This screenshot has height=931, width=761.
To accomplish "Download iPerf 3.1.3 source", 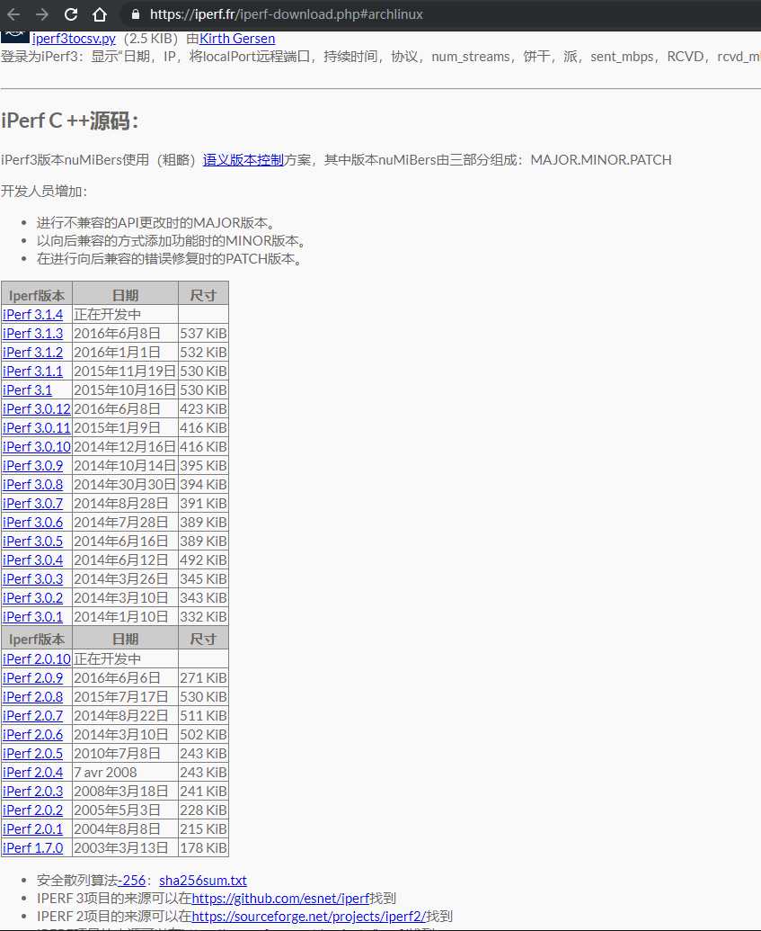I will pyautogui.click(x=32, y=334).
